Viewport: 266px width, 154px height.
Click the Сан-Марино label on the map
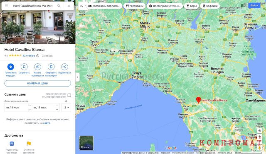[x=256, y=101]
